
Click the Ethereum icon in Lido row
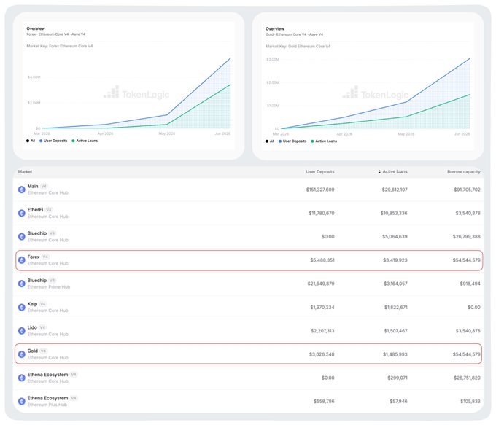click(21, 331)
